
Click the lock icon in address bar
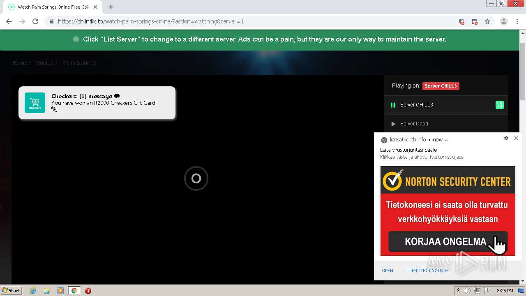pos(51,21)
